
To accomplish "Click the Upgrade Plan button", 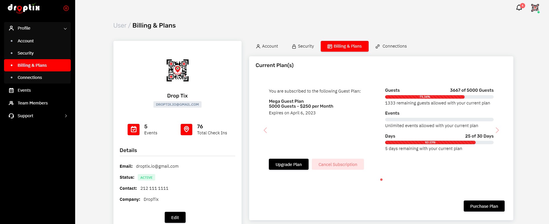I will click(x=289, y=164).
